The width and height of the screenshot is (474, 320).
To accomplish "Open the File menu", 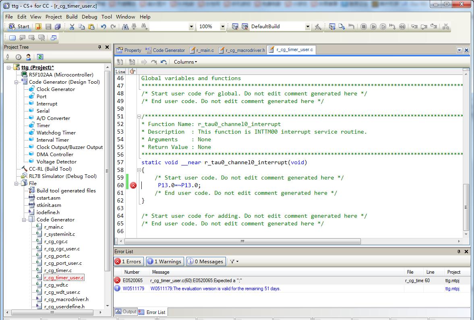I will point(9,17).
